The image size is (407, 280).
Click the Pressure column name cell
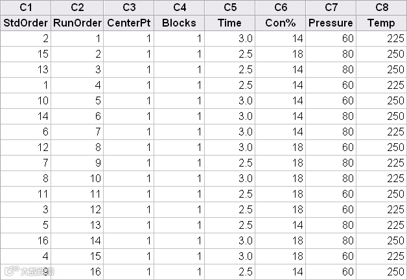click(x=331, y=23)
